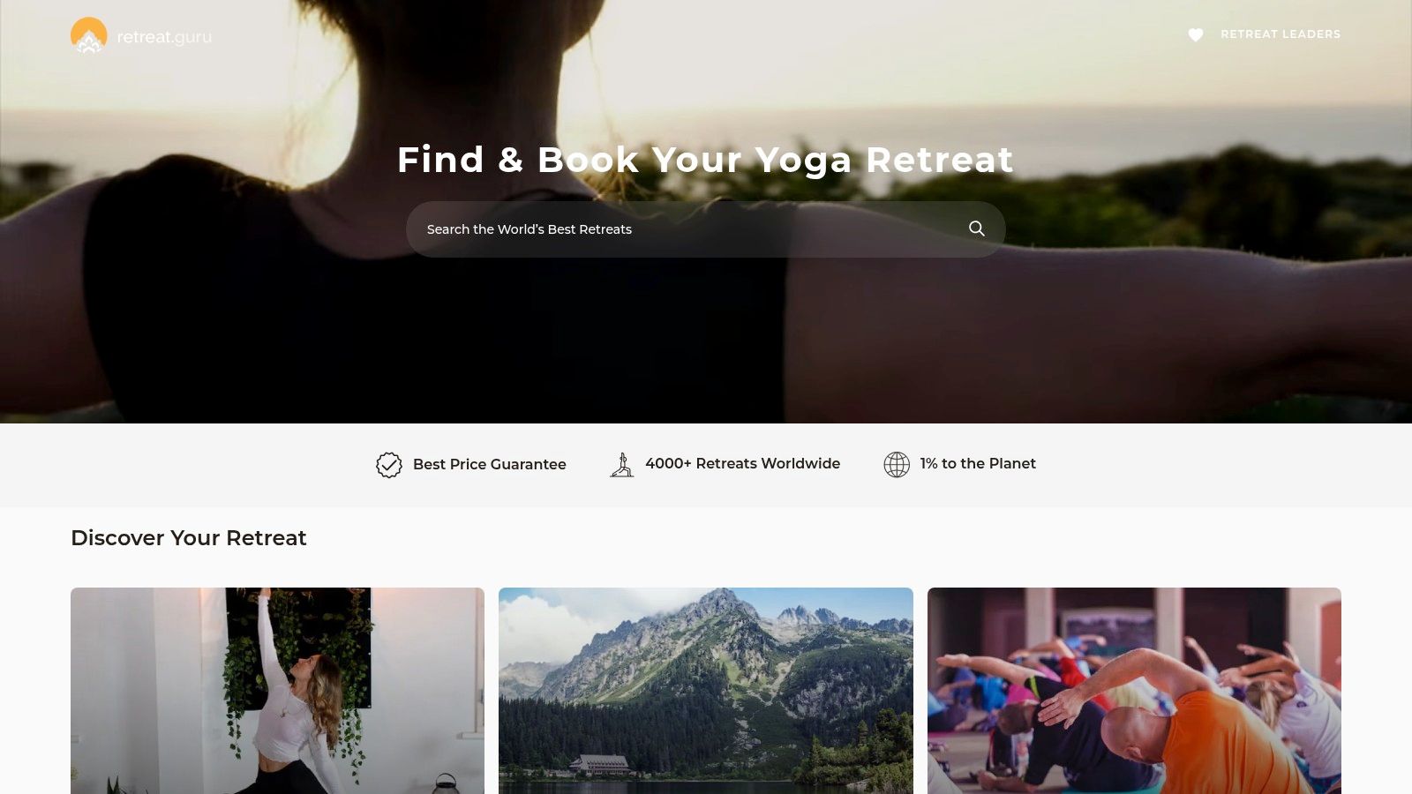
Task: Click the retreat.guru wordmark text
Action: click(x=164, y=37)
